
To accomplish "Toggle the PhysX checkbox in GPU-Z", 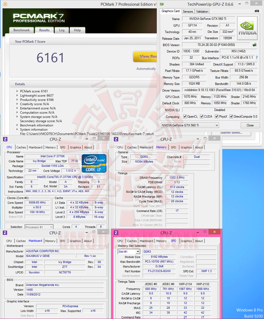I will [x=216, y=117].
